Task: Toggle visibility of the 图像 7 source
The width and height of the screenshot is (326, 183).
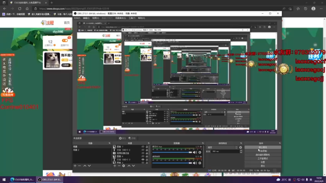Action: pyautogui.click(x=143, y=147)
